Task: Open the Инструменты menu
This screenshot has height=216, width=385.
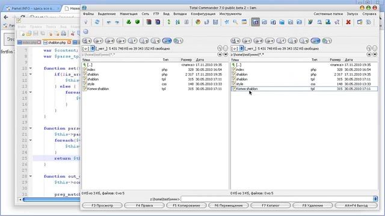Action: tap(230, 14)
